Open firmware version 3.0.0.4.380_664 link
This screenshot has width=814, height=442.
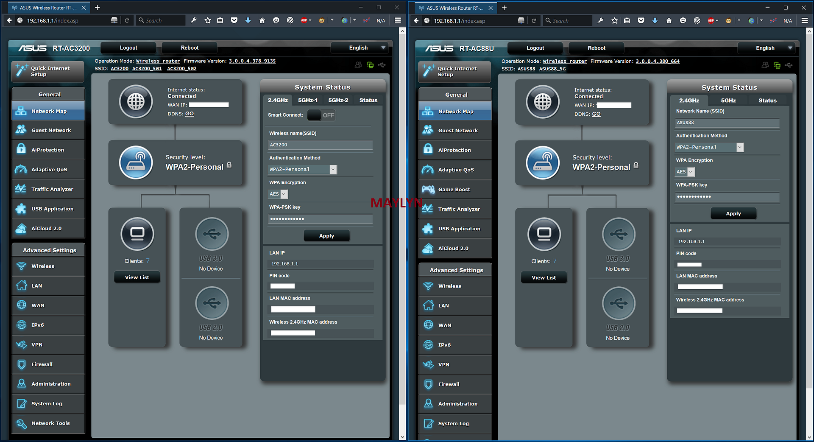tap(658, 61)
